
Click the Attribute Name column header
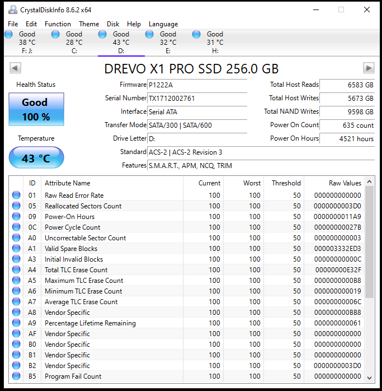click(x=112, y=183)
